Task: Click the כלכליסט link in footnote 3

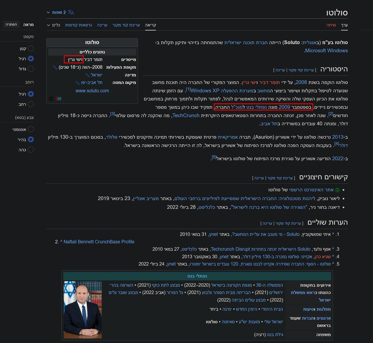Action: point(189,249)
